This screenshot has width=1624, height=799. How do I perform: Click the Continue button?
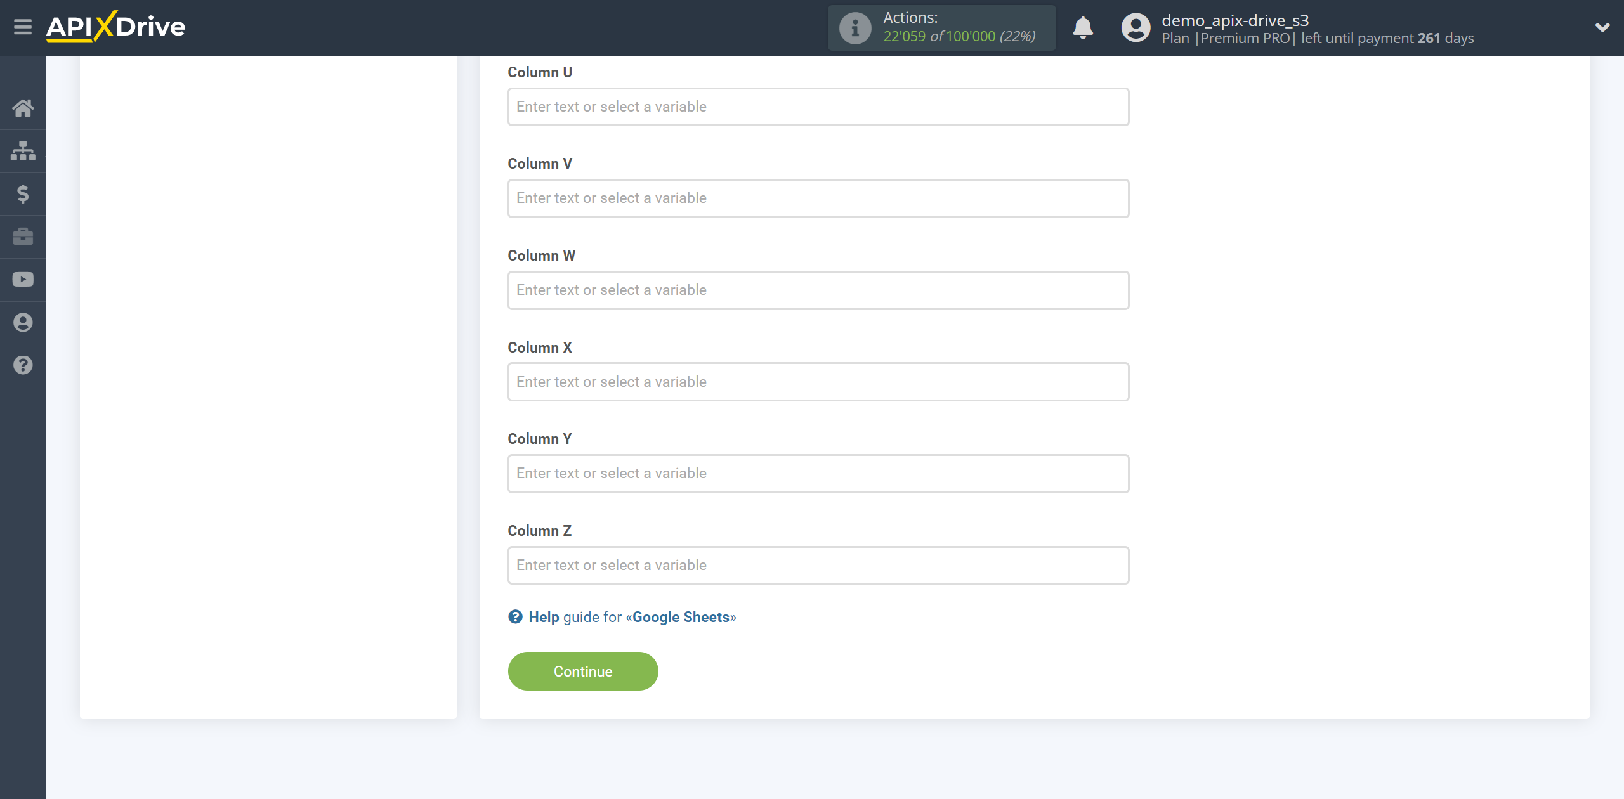tap(582, 671)
